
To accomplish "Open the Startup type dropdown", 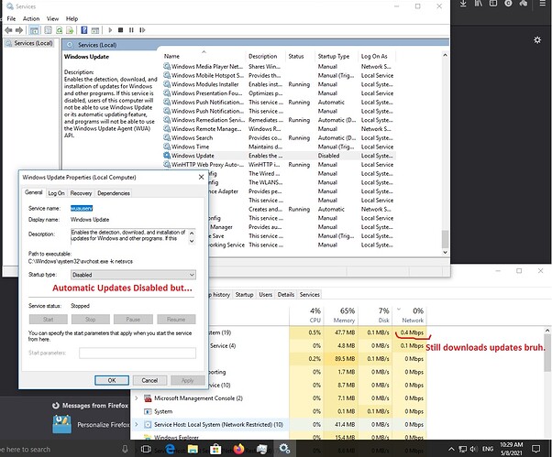I will (133, 274).
